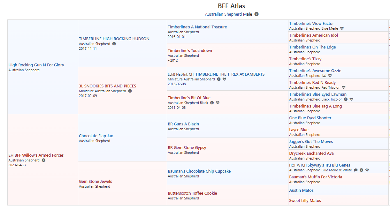This screenshot has height=209, width=390.
Task: Open Chocolate Flap Jax profile link
Action: point(96,136)
